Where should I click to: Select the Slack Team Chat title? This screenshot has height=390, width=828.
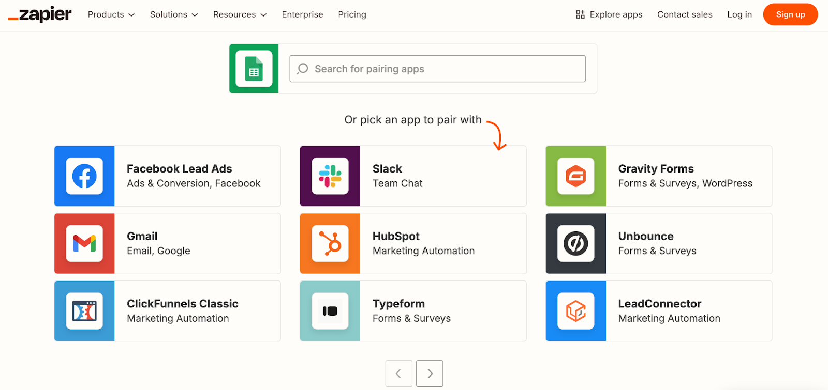387,169
